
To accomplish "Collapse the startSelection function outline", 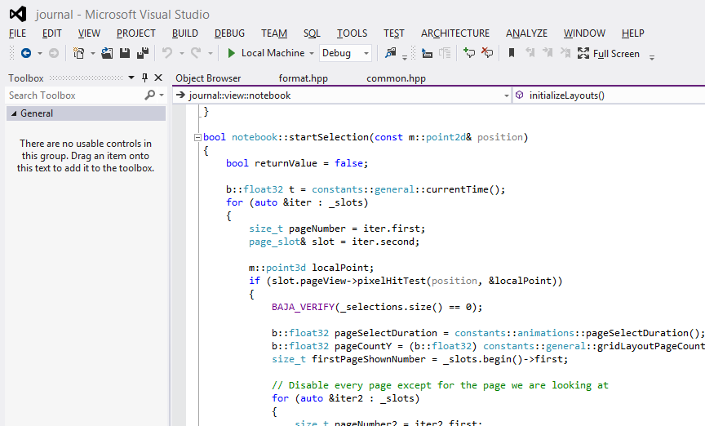I will tap(197, 137).
